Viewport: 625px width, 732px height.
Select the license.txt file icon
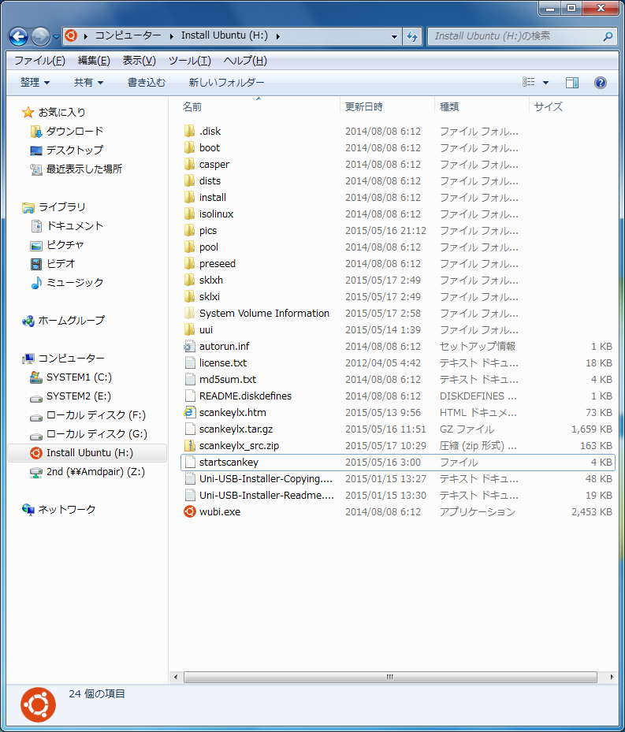click(189, 362)
